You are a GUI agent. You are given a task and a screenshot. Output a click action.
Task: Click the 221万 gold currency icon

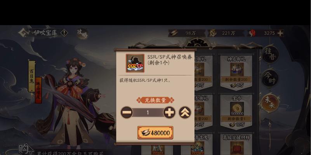click(x=212, y=33)
